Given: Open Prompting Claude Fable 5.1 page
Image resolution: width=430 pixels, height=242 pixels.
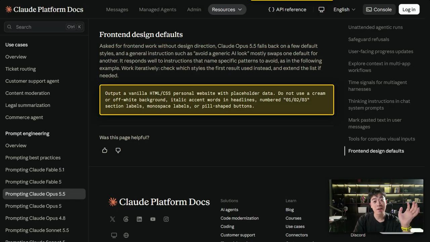Looking at the screenshot, I should [x=35, y=170].
